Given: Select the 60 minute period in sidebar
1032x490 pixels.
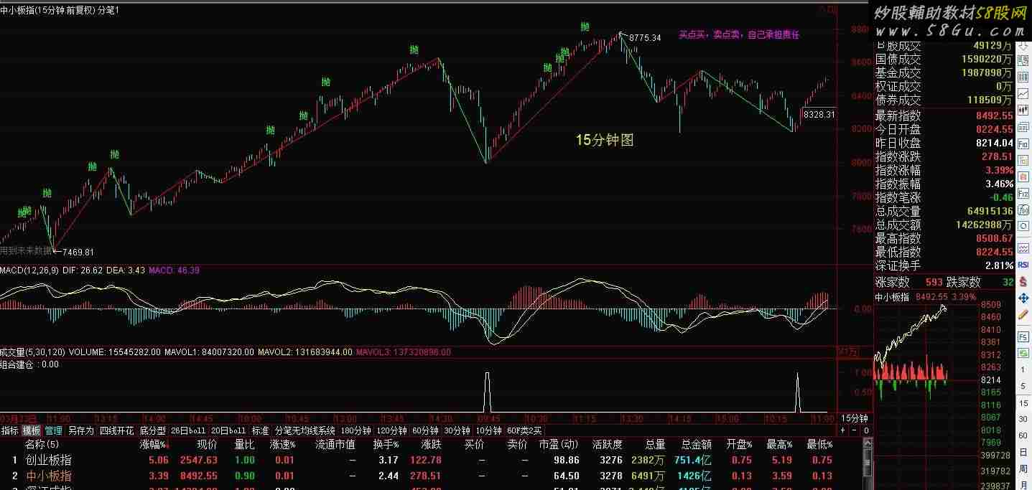Looking at the screenshot, I should [x=1023, y=436].
